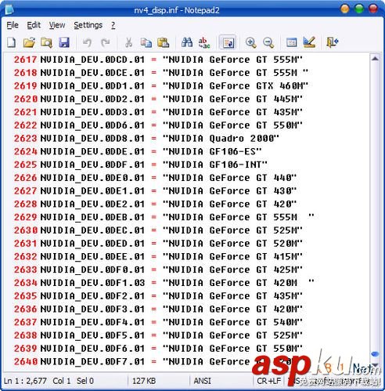
Task: Open the View menu
Action: [57, 25]
